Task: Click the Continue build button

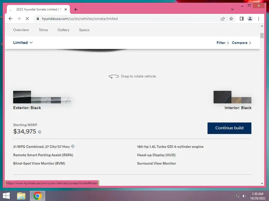Action: [x=229, y=128]
